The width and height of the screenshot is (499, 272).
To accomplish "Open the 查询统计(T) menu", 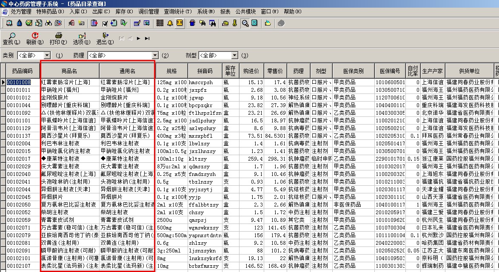I will (x=178, y=11).
